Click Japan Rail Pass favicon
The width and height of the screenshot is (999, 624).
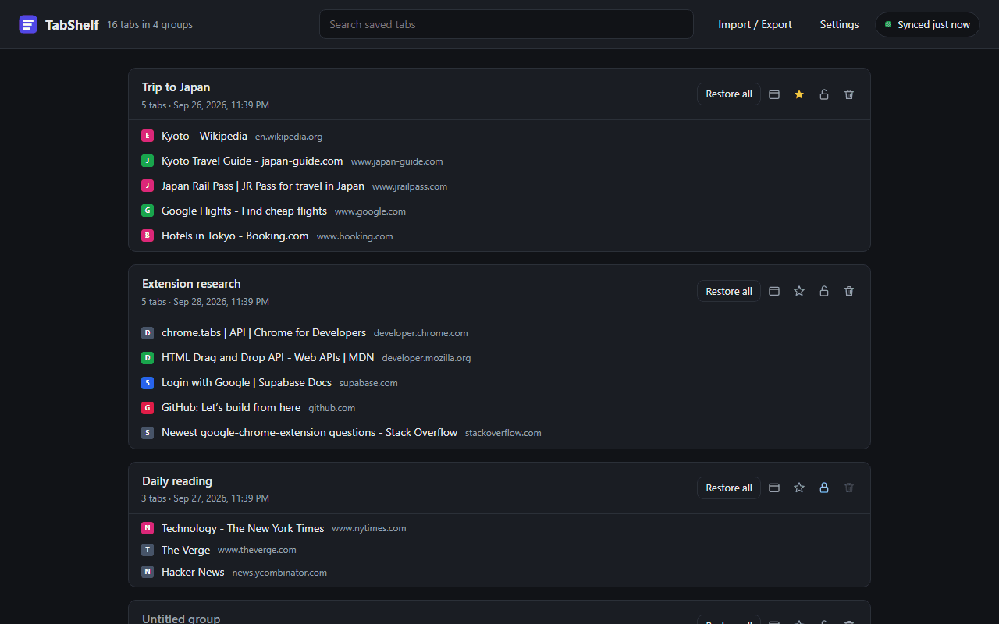point(148,186)
